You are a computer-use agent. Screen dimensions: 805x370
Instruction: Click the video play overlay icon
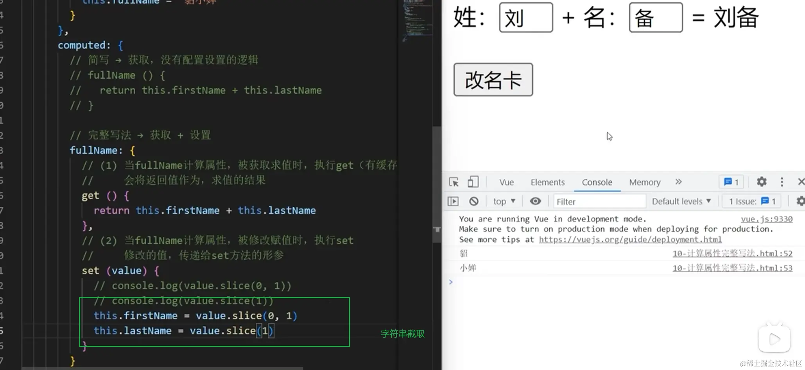[x=774, y=339]
